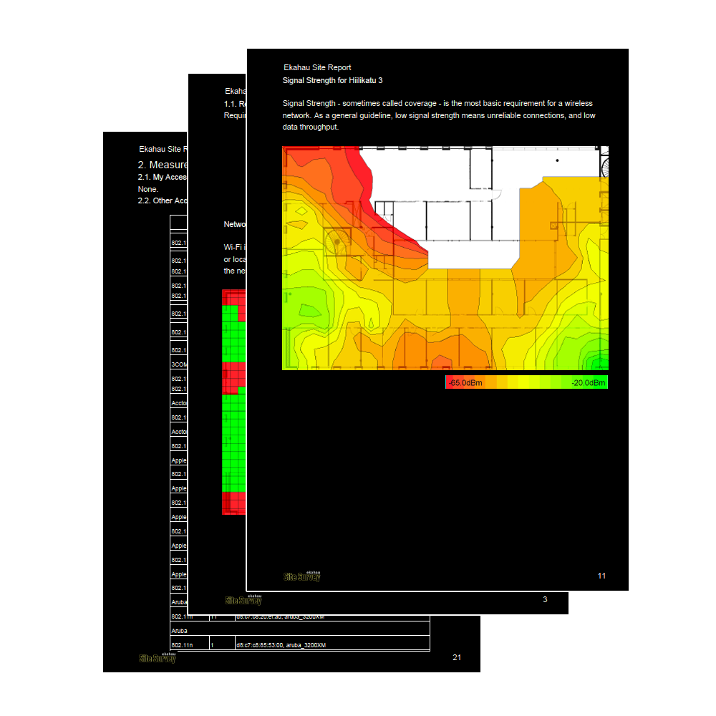Click the -65.0dBm red end of the legend

(x=465, y=382)
